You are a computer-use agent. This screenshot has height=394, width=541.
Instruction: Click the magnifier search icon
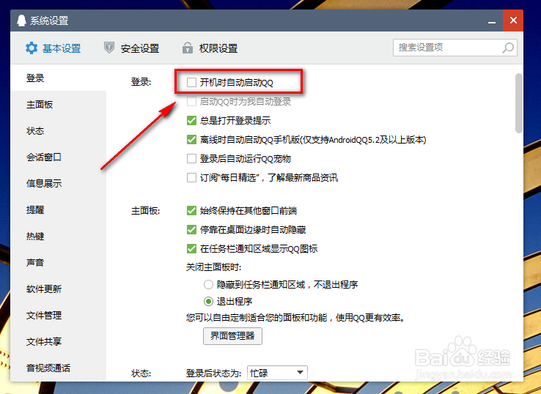(508, 48)
